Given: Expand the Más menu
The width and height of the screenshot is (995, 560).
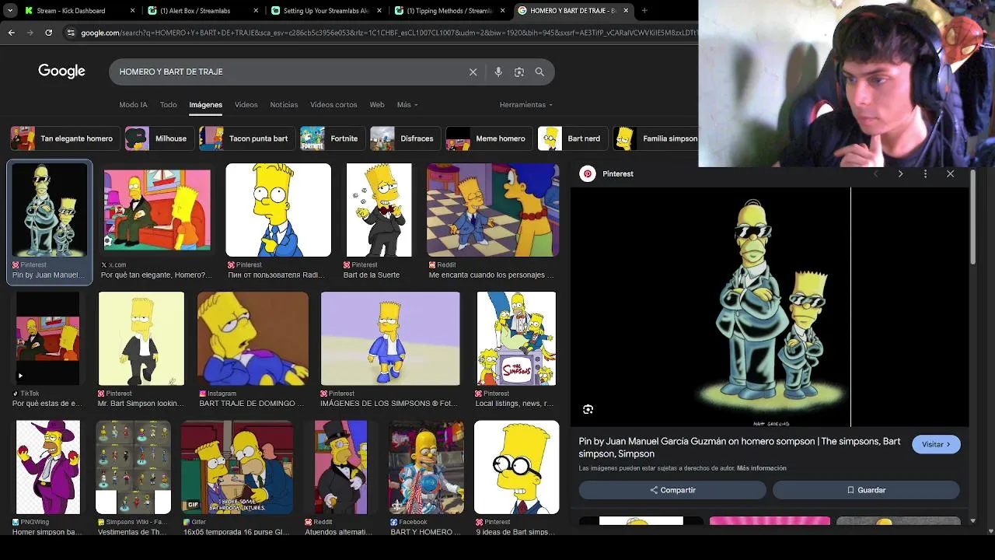Looking at the screenshot, I should (x=407, y=105).
